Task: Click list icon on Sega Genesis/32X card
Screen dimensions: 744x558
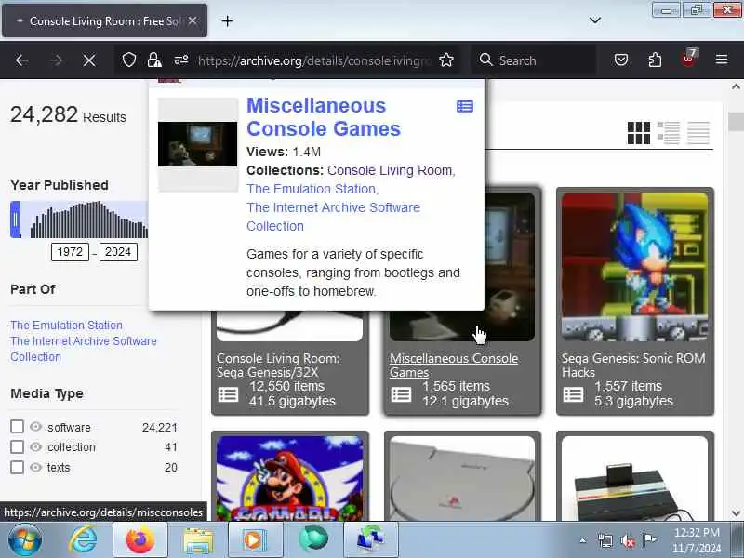Action: (x=228, y=394)
